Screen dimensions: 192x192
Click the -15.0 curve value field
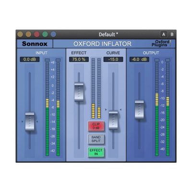pos(113,60)
